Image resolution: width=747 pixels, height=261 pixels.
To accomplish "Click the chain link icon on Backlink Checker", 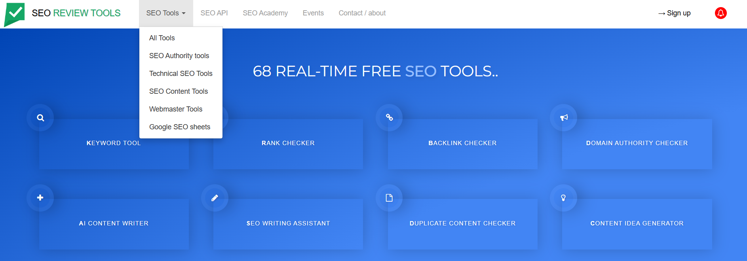I will coord(389,117).
